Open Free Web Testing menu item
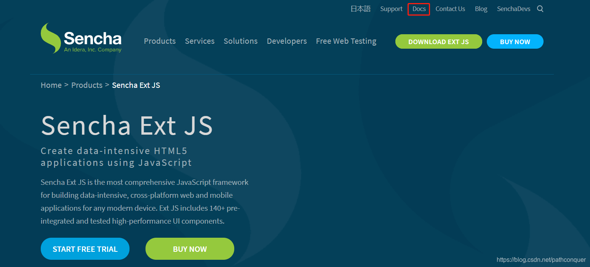590x267 pixels. (x=346, y=41)
